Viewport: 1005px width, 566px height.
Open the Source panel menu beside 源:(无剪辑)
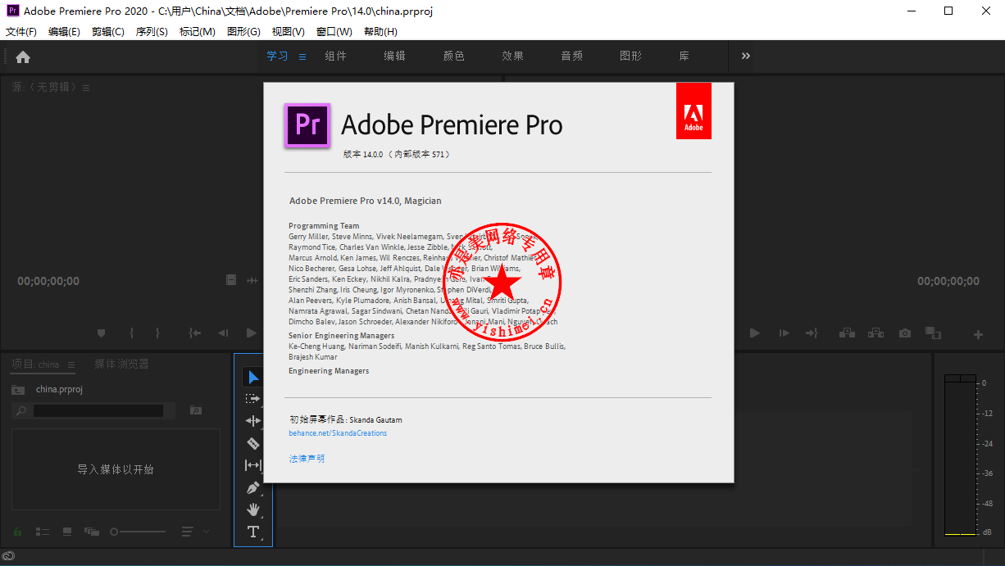click(86, 88)
